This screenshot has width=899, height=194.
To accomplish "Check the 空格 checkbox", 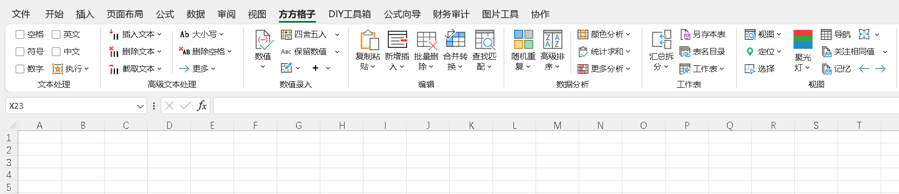I will coord(20,34).
